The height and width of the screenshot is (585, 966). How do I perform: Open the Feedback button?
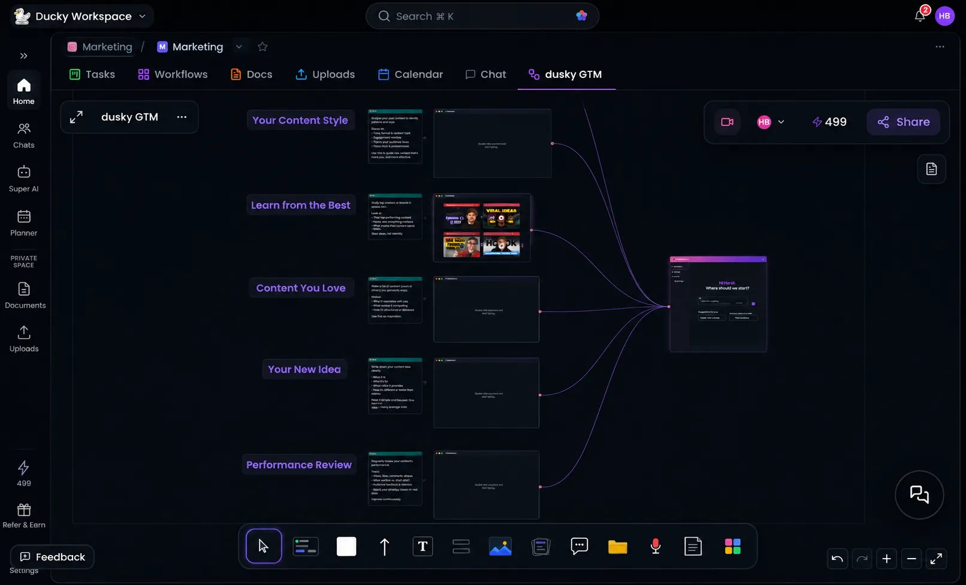pyautogui.click(x=52, y=557)
